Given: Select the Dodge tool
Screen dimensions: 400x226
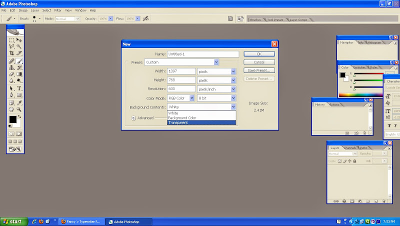Looking at the screenshot, I should [19, 80].
